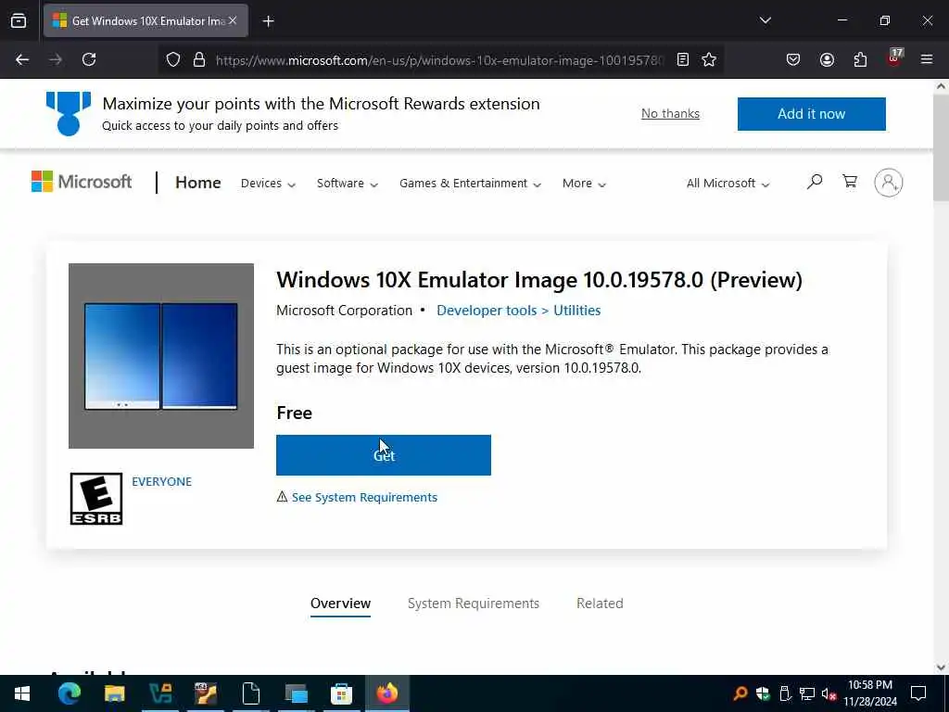Expand the Devices menu
This screenshot has height=712, width=949.
[x=268, y=184]
